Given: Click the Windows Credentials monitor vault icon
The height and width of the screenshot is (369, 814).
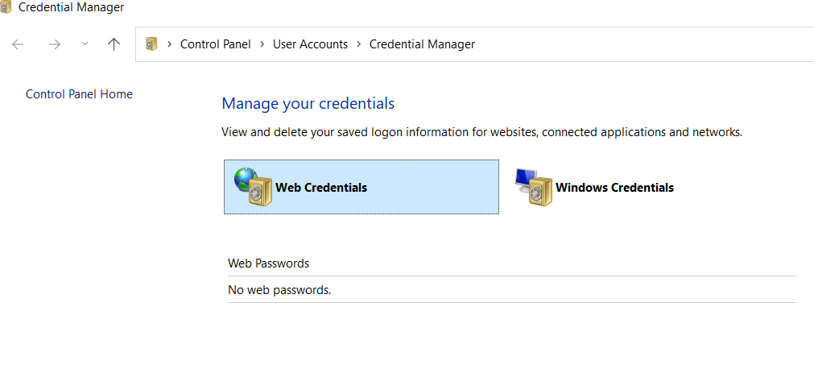Looking at the screenshot, I should pyautogui.click(x=534, y=187).
